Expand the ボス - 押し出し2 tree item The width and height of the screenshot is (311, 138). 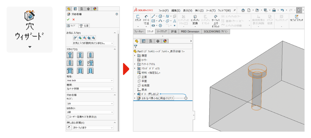[134, 94]
